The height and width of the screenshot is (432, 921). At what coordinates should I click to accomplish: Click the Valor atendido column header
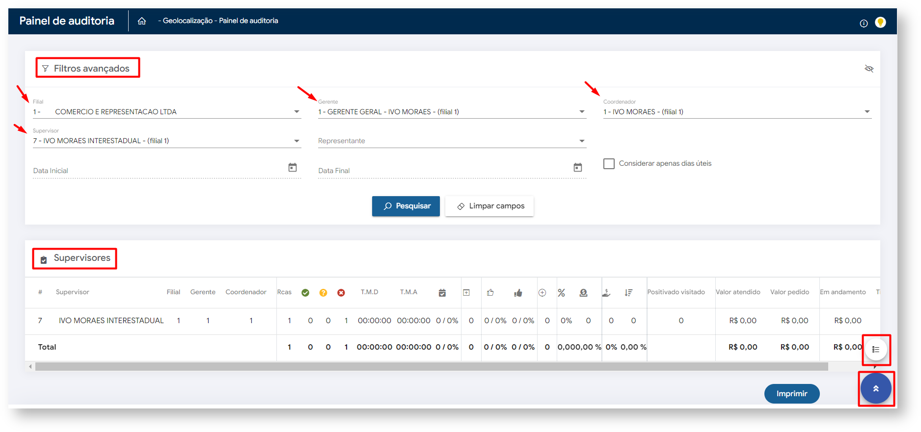pos(738,292)
